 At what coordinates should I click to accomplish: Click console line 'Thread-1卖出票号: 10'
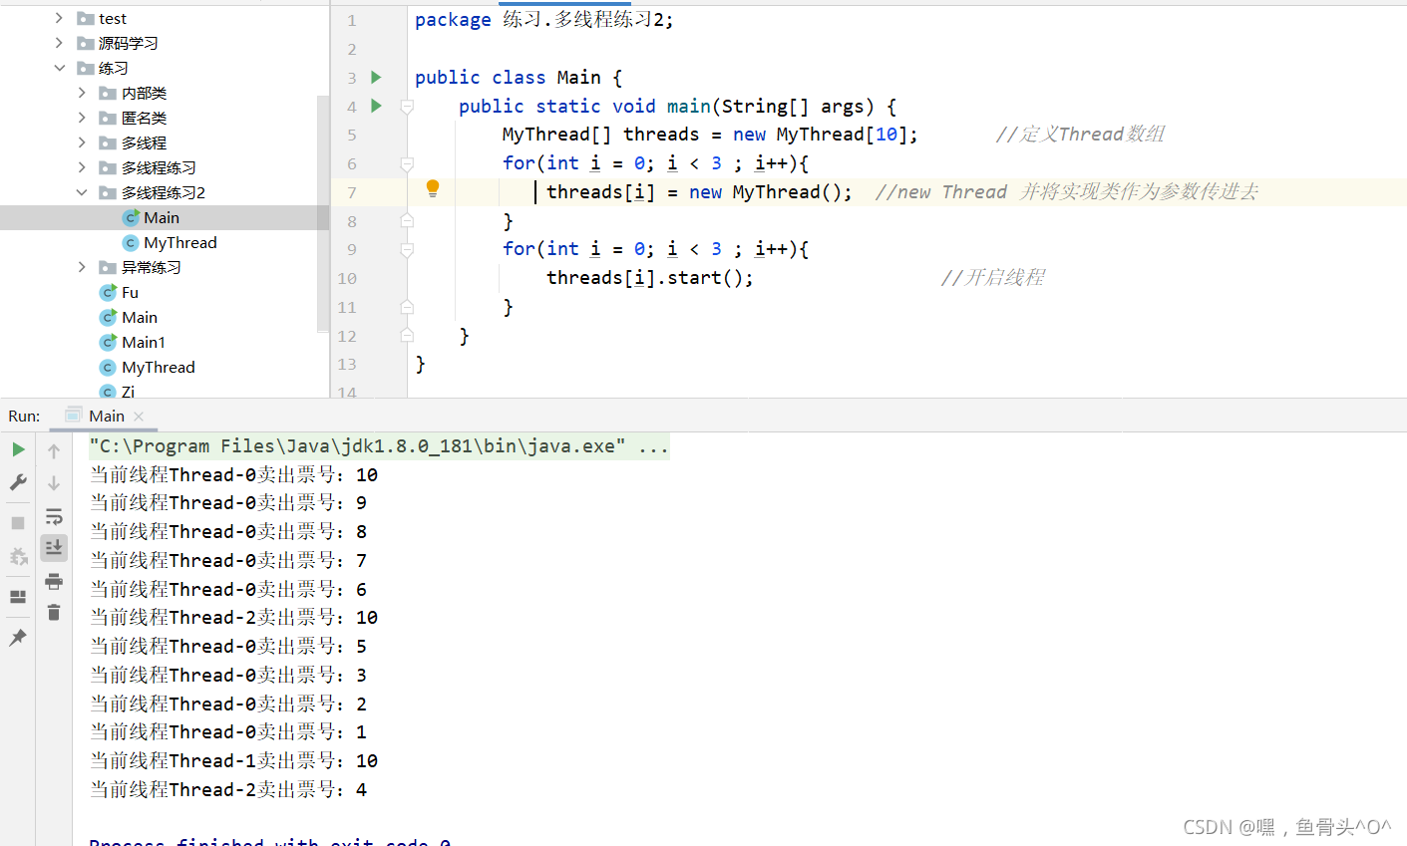(234, 761)
